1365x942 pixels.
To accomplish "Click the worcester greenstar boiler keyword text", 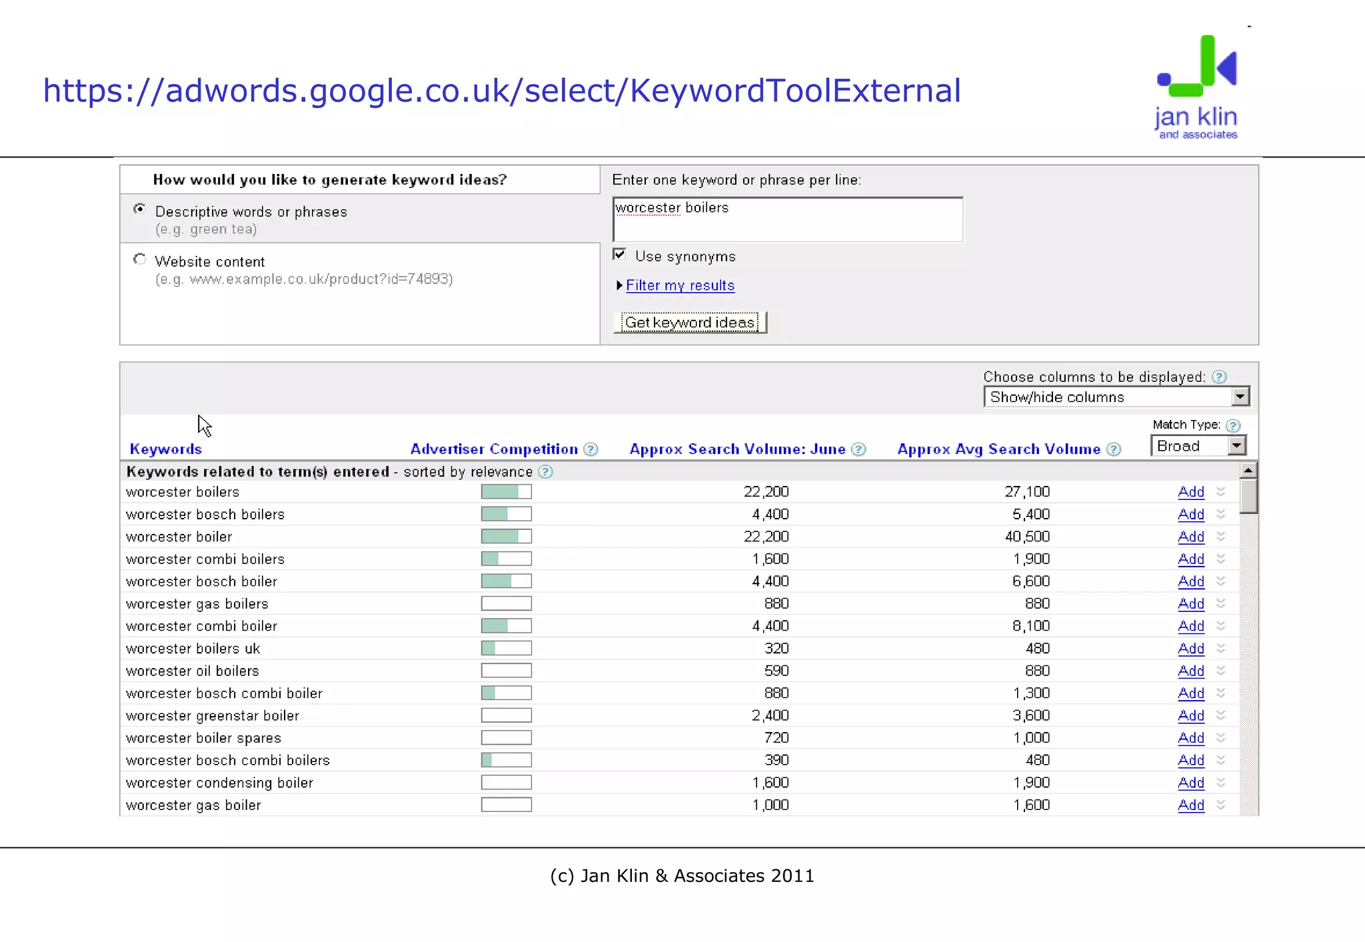I will 213,716.
